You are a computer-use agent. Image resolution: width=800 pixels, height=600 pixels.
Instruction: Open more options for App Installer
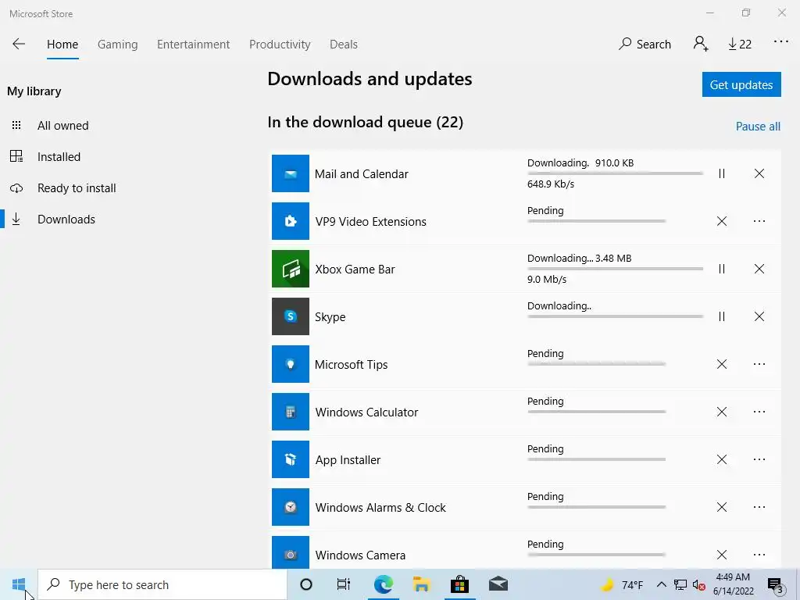[759, 459]
